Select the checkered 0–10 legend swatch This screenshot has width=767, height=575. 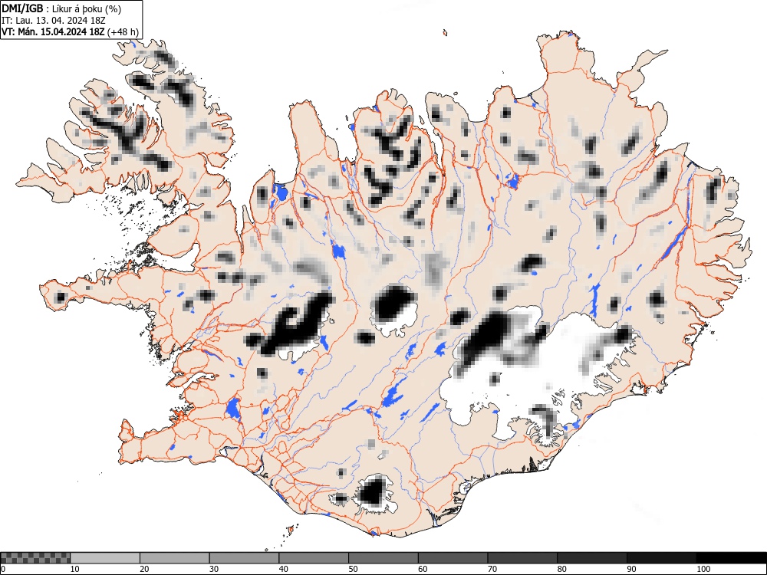point(35,558)
